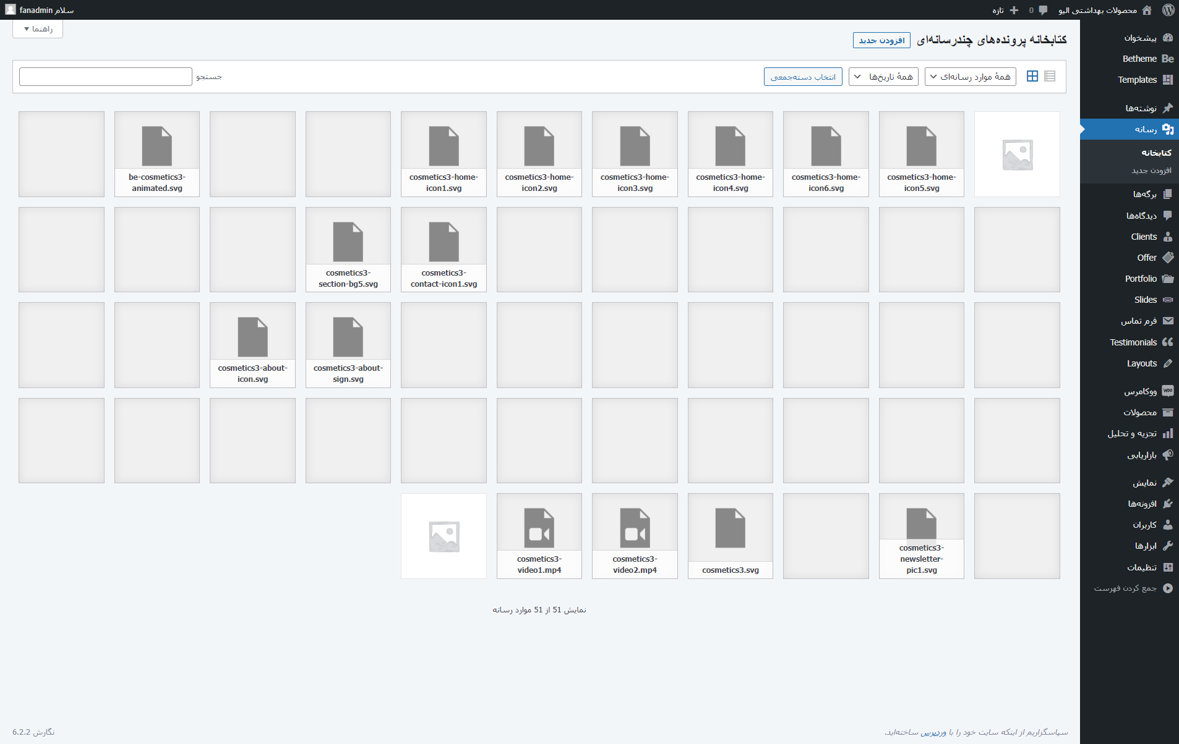Select cosmetics3-video2.mp4 file
This screenshot has width=1179, height=744.
(x=635, y=536)
